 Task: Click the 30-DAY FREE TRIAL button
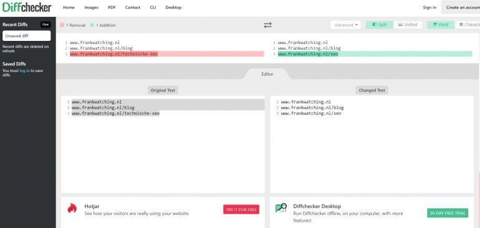pyautogui.click(x=448, y=213)
